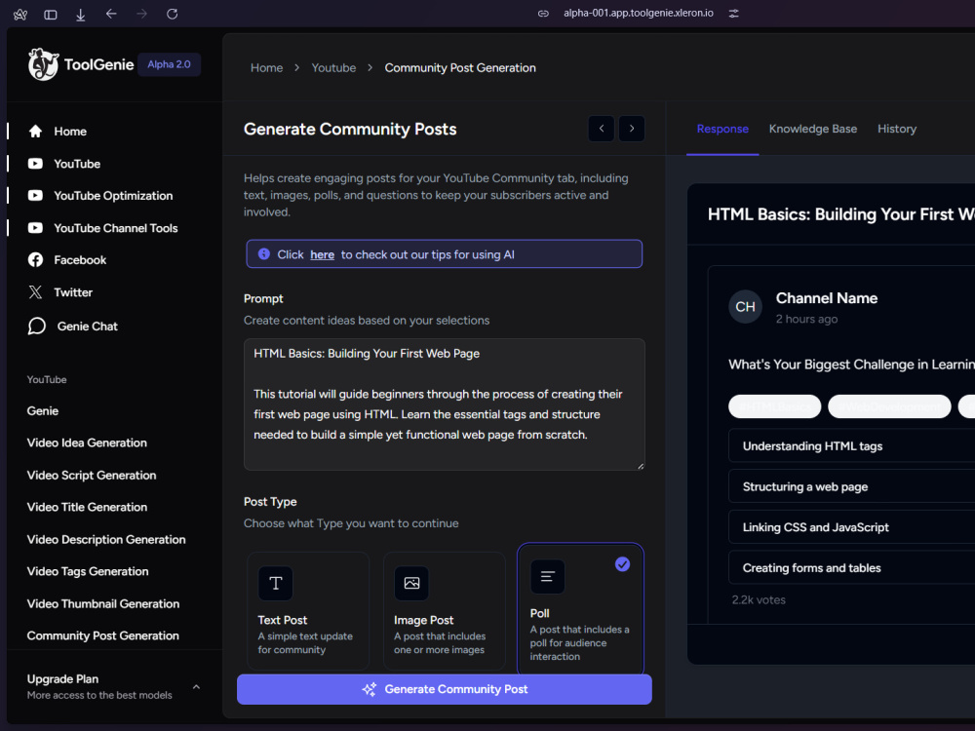Go to the next tool with the right chevron button
The height and width of the screenshot is (731, 975).
(632, 129)
